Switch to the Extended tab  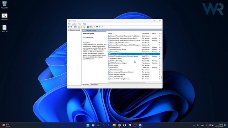click(x=86, y=85)
